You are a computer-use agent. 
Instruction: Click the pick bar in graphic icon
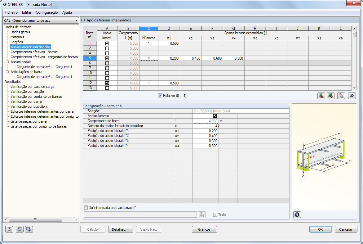341,96
